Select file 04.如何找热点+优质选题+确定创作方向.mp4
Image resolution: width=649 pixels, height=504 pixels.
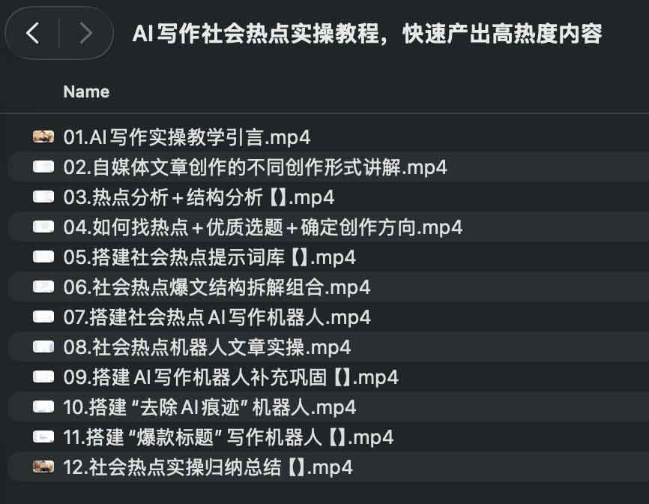pos(262,227)
